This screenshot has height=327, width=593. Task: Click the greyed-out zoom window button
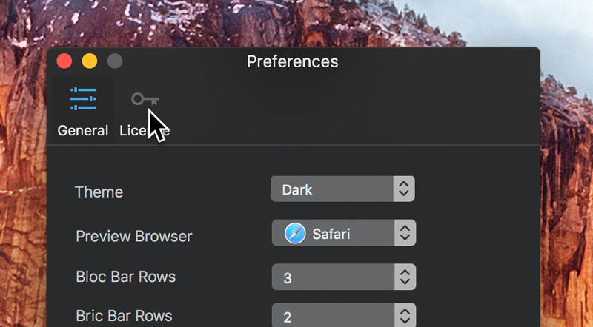tap(115, 61)
